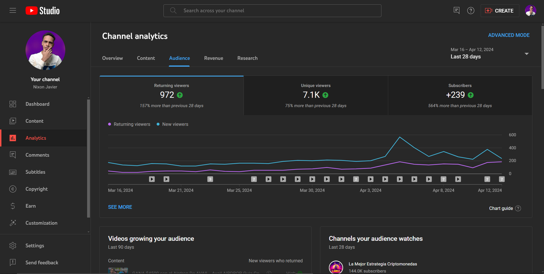
Task: Click the Earn dollar sign icon
Action: coord(13,206)
